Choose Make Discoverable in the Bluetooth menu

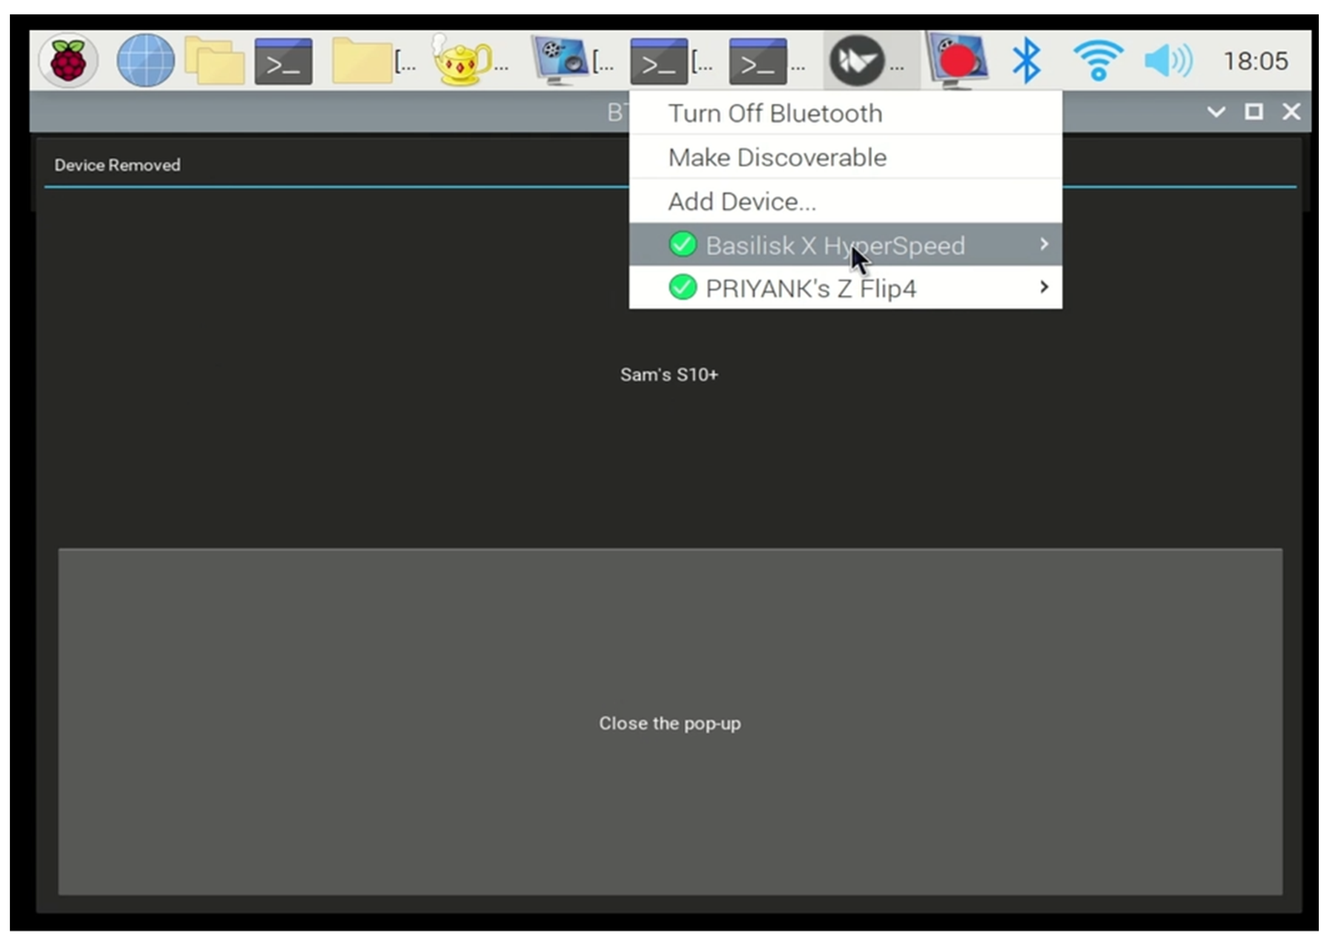click(x=777, y=157)
